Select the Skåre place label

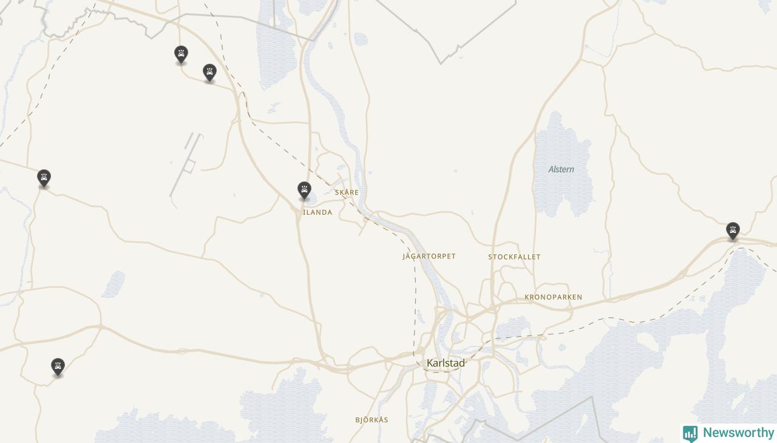pyautogui.click(x=347, y=192)
